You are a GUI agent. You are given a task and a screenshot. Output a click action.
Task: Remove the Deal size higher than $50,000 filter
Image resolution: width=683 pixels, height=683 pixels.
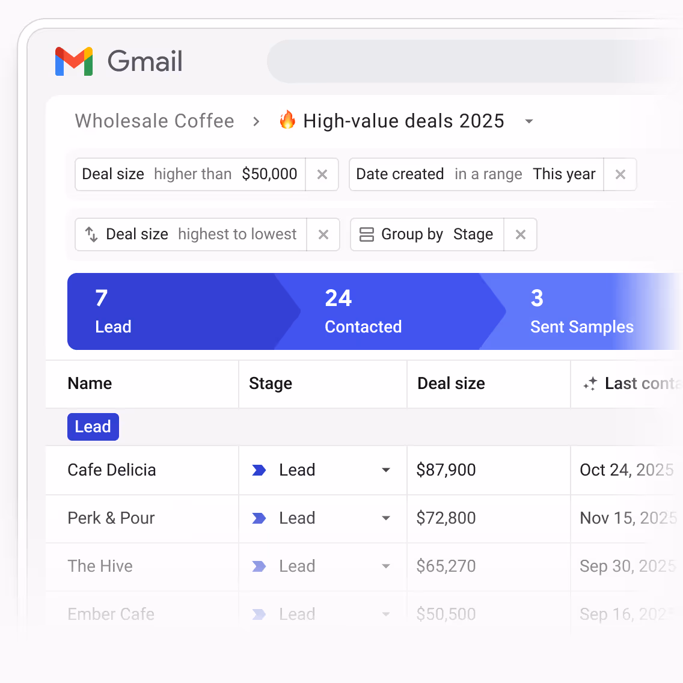tap(322, 174)
